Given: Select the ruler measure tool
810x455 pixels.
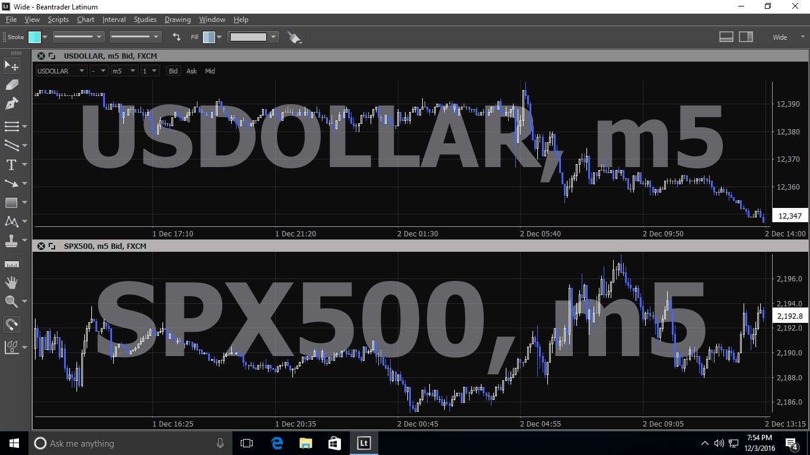Looking at the screenshot, I should (x=12, y=264).
